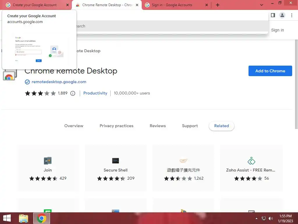
Task: Switch to Support tab
Action: click(x=190, y=126)
